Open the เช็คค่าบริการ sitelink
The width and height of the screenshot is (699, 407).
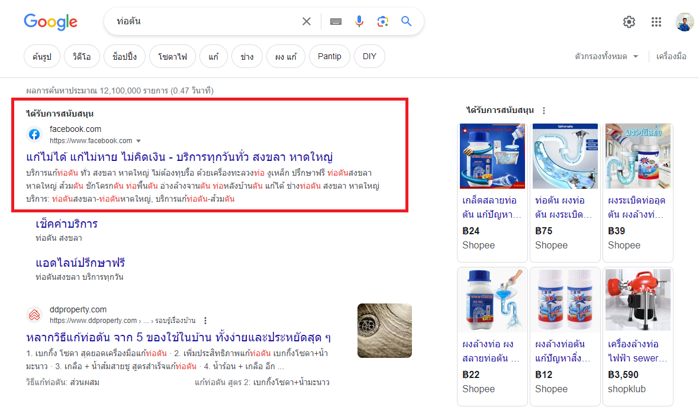[x=67, y=224]
